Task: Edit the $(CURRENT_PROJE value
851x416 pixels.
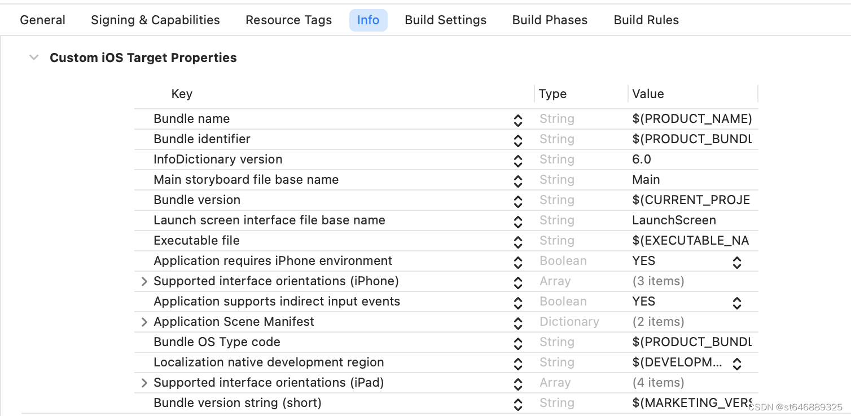Action: (691, 200)
